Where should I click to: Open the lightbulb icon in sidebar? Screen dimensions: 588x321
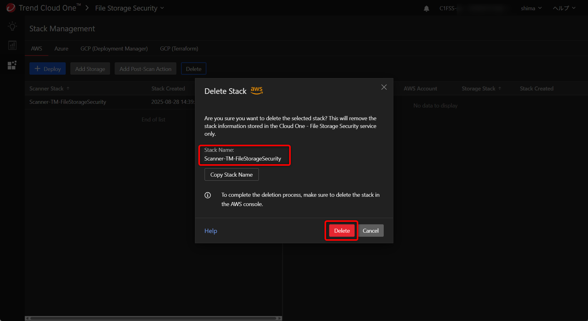12,26
